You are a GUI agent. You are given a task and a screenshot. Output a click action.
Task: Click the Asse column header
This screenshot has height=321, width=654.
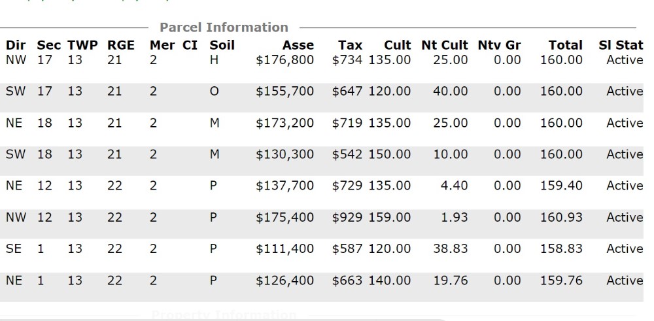tap(298, 45)
